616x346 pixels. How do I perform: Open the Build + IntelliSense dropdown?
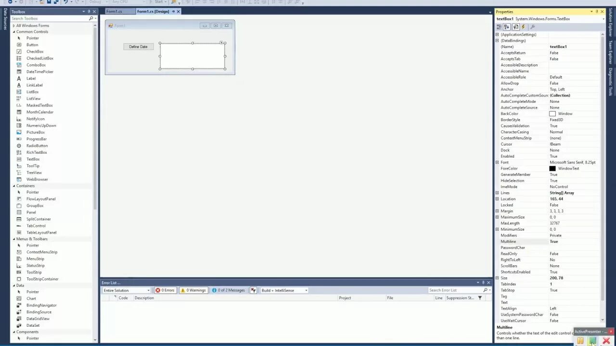[x=283, y=290]
